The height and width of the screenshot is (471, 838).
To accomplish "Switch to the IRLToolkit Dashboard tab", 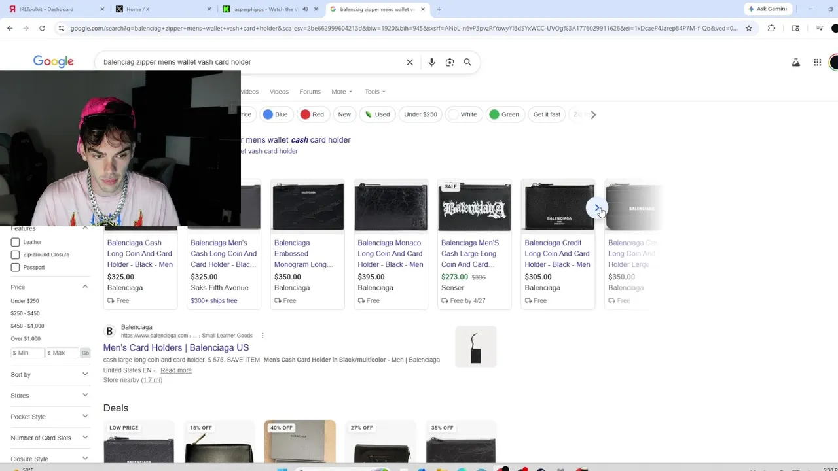I will tap(54, 9).
